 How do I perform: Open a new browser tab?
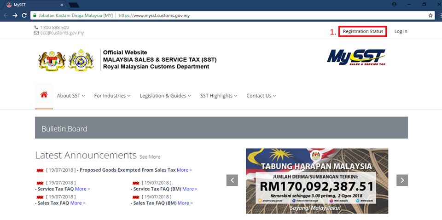point(74,5)
